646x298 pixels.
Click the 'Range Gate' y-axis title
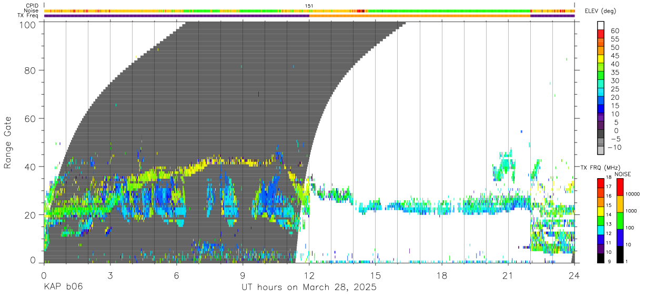coord(8,142)
